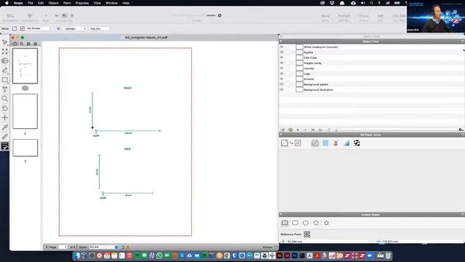Choose the Polygon shape in Create Shape

316,223
